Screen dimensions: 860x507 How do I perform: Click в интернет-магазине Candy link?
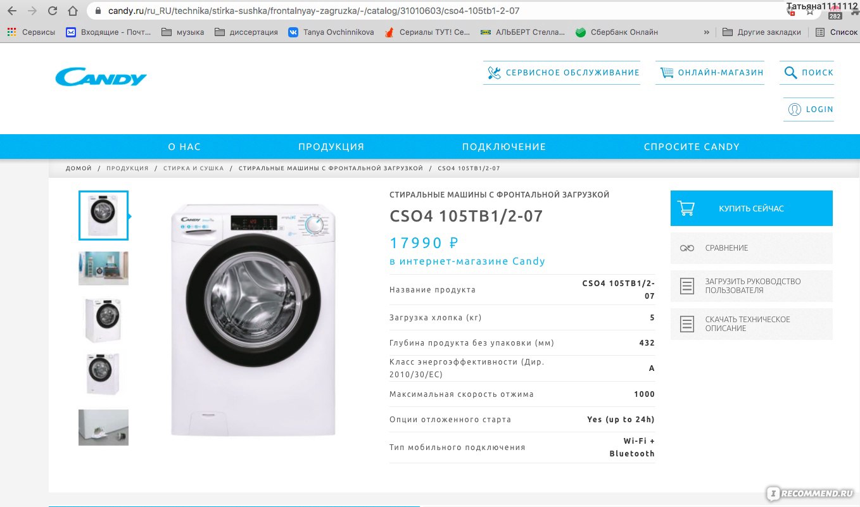point(467,261)
